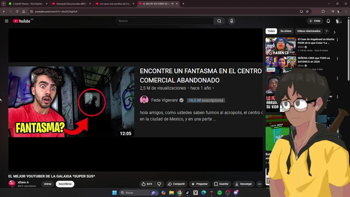Open Microsoft Edge from the taskbar
Viewport: 350px width, 197px height.
tap(203, 193)
